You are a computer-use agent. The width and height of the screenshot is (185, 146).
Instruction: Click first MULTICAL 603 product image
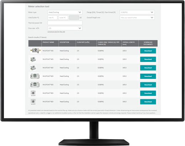click(x=35, y=76)
